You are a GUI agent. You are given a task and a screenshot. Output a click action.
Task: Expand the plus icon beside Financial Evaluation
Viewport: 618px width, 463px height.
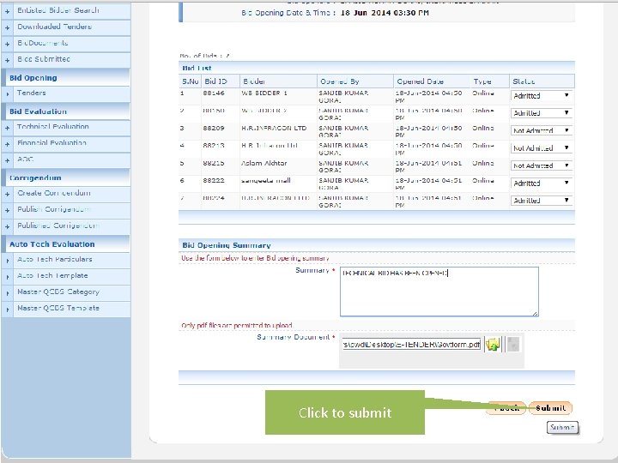tap(7, 144)
